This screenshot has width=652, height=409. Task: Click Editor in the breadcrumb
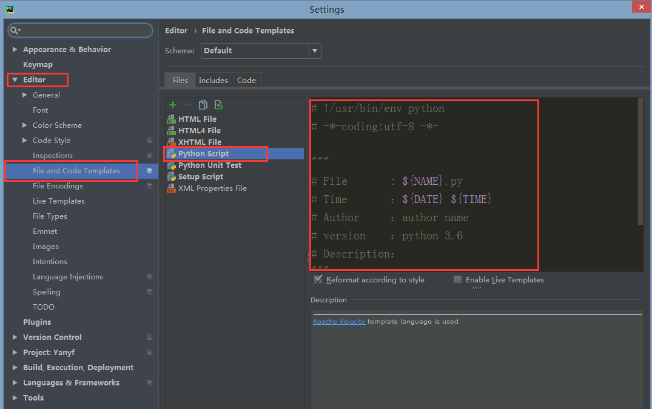coord(176,31)
